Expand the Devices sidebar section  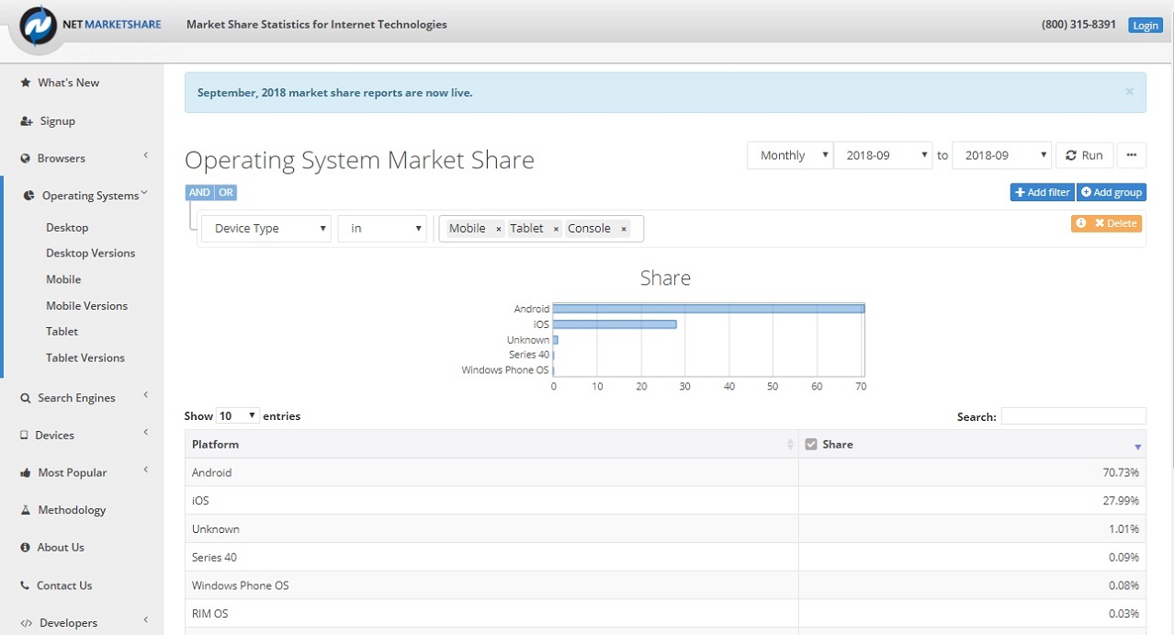(145, 433)
